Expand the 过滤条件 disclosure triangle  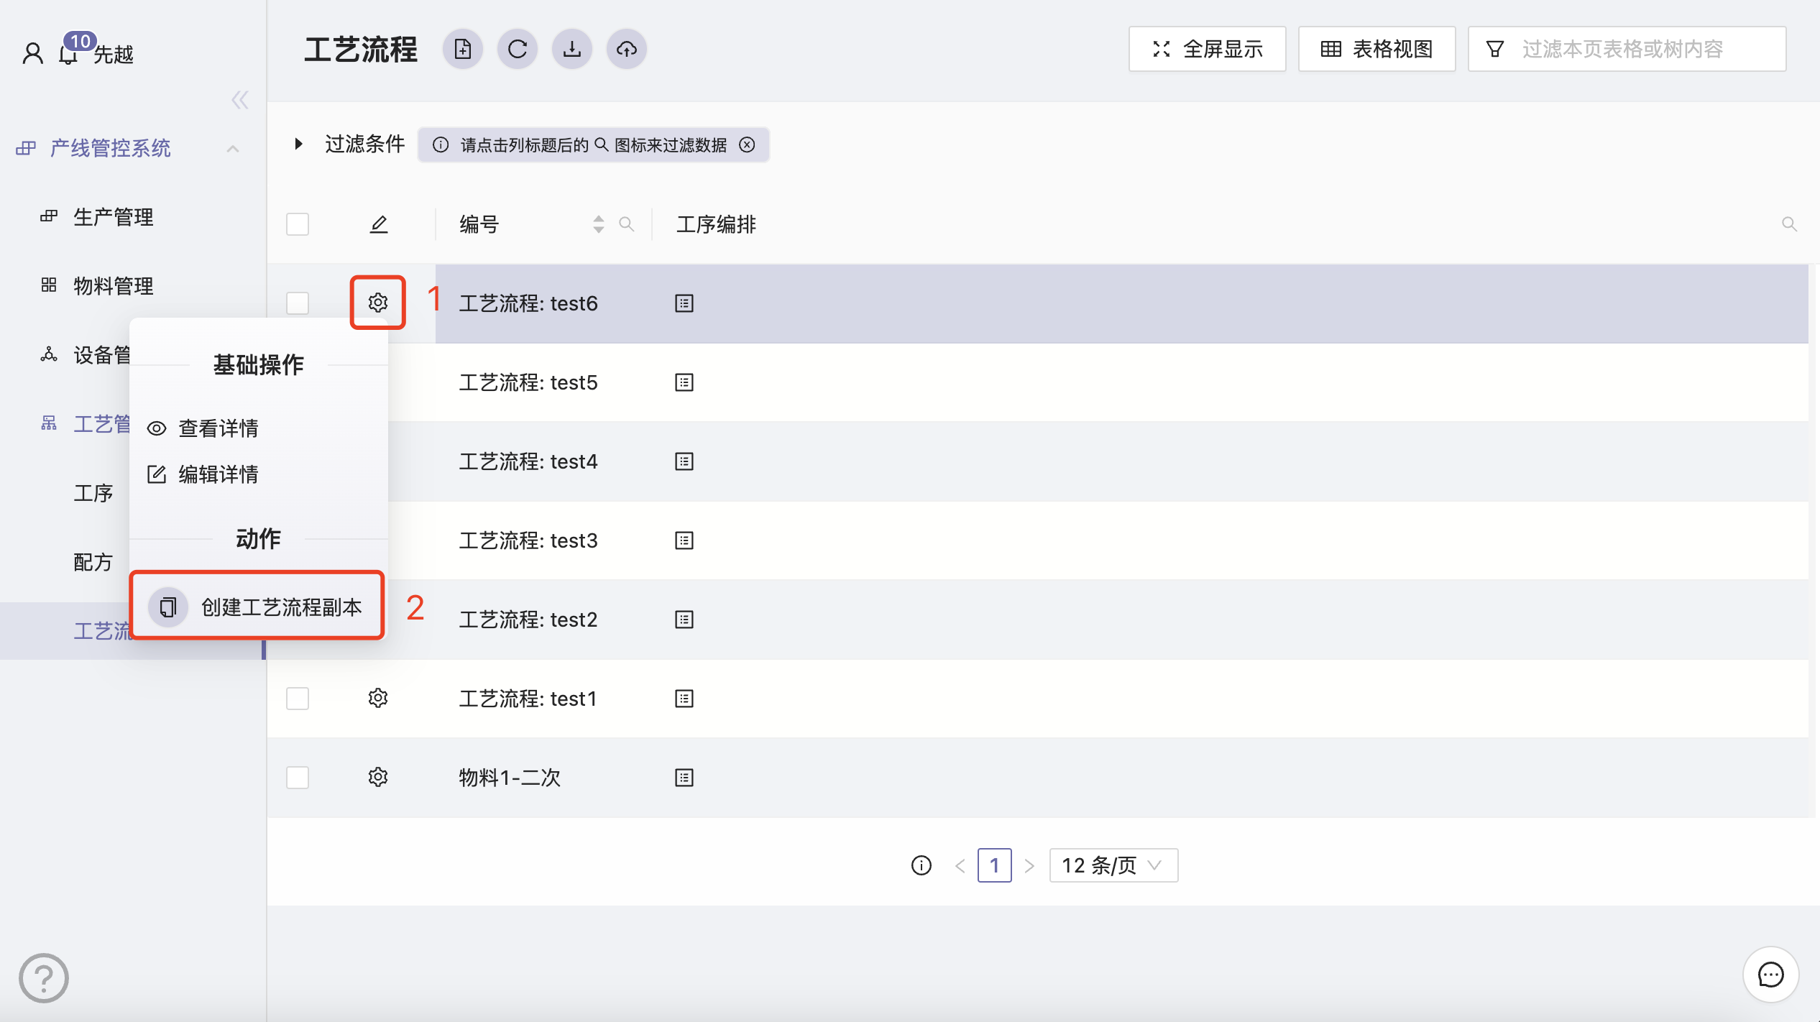(298, 144)
